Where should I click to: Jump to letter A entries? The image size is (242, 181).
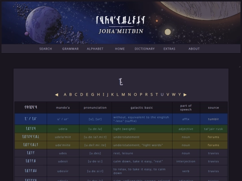pyautogui.click(x=65, y=94)
